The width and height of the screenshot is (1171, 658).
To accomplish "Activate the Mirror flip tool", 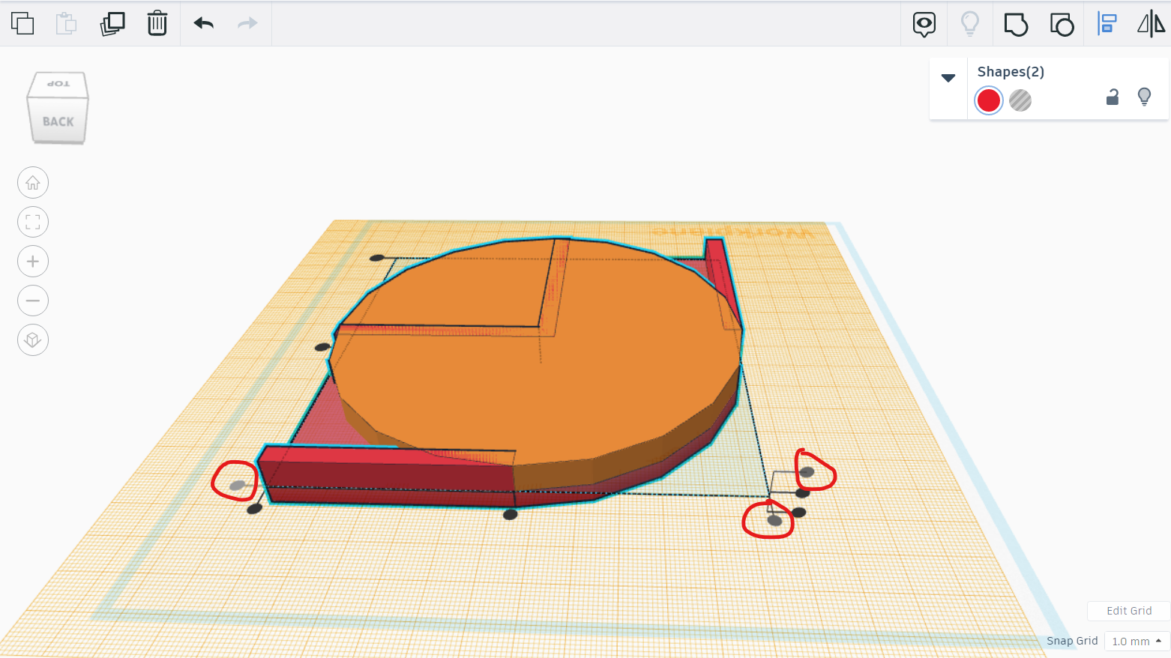I will (x=1152, y=23).
